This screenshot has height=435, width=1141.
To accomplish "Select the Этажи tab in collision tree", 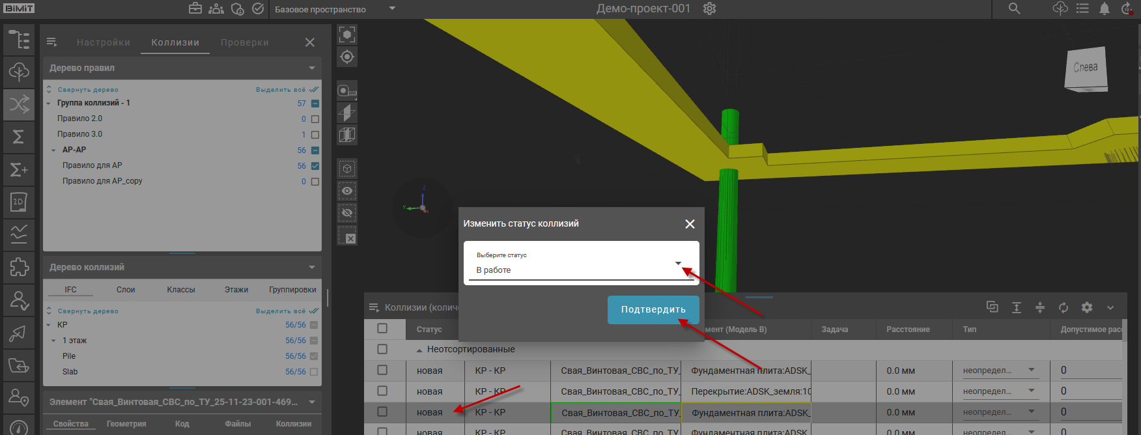I will point(236,290).
